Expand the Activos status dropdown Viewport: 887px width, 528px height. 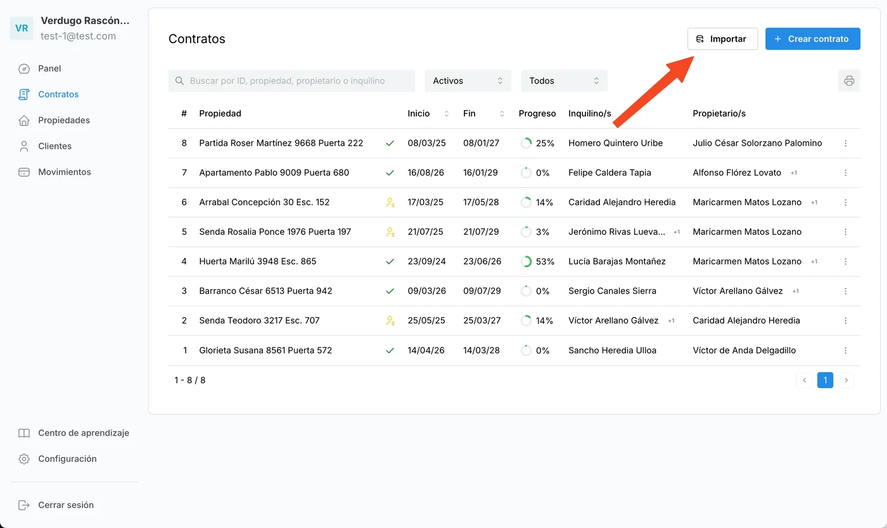coord(468,80)
